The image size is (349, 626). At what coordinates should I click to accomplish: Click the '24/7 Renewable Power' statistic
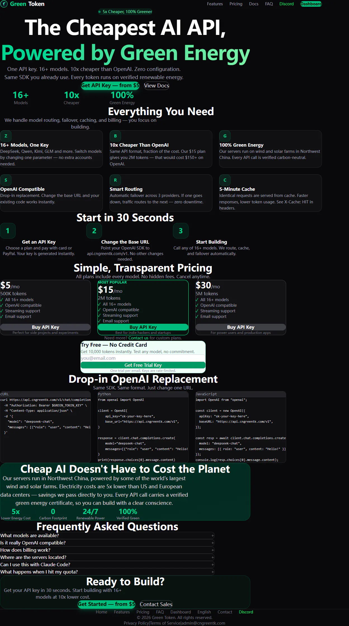[x=91, y=514]
